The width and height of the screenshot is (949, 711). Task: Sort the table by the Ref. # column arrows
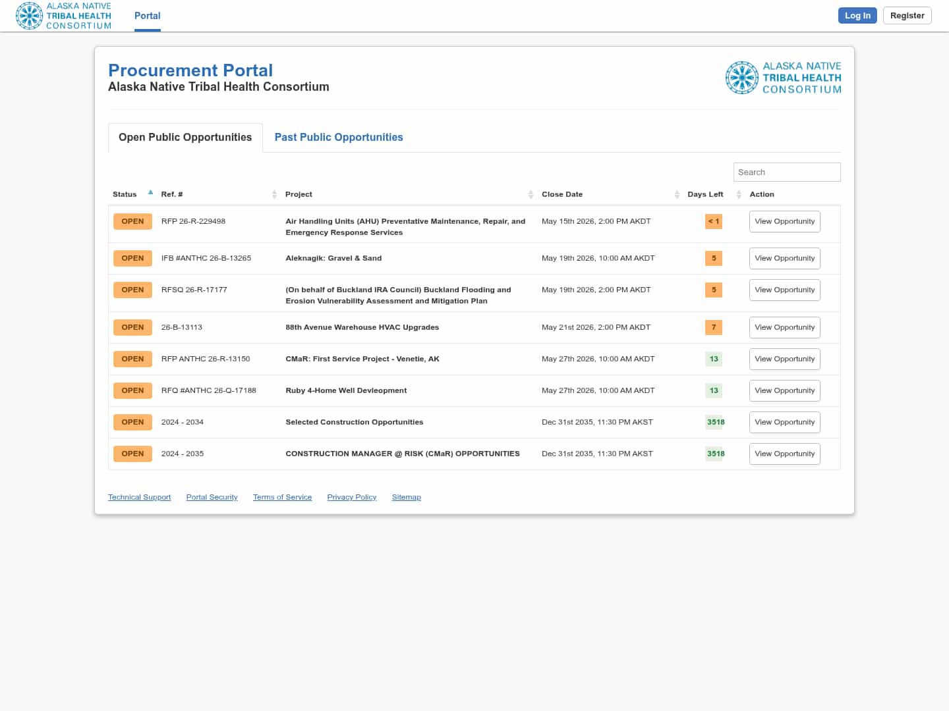pos(274,194)
